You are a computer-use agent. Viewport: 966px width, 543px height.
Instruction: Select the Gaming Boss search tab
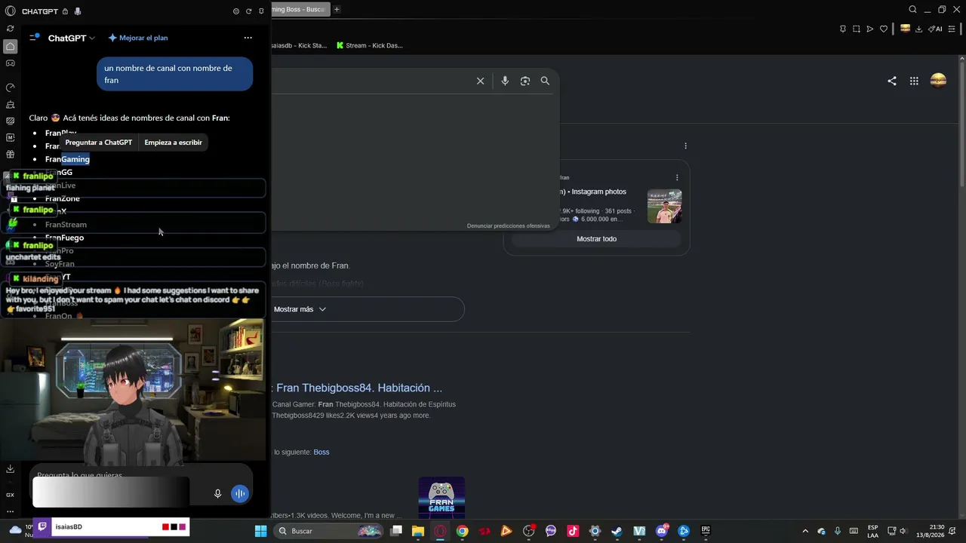[300, 10]
